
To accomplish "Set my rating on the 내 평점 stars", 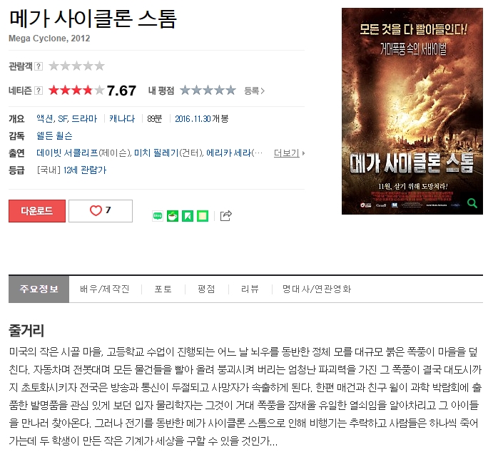I will click(208, 91).
